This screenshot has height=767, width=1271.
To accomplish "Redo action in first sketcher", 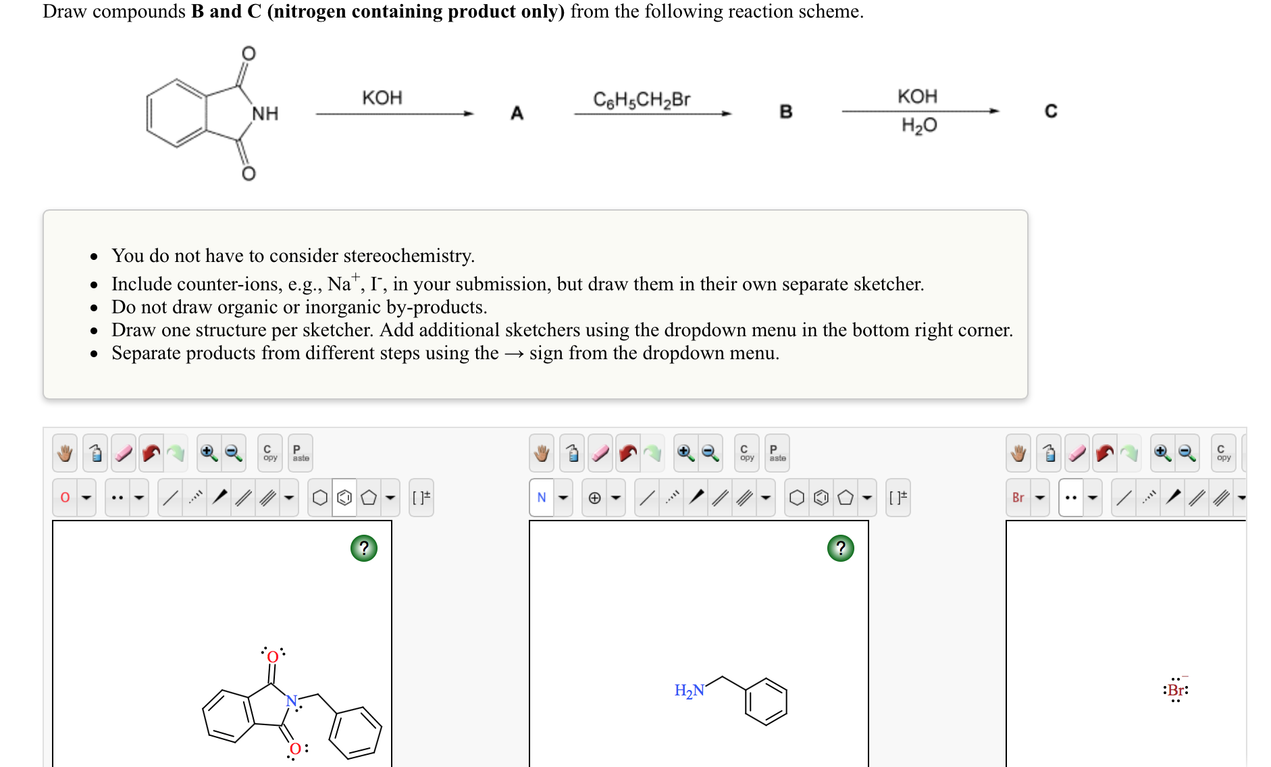I will click(x=176, y=453).
